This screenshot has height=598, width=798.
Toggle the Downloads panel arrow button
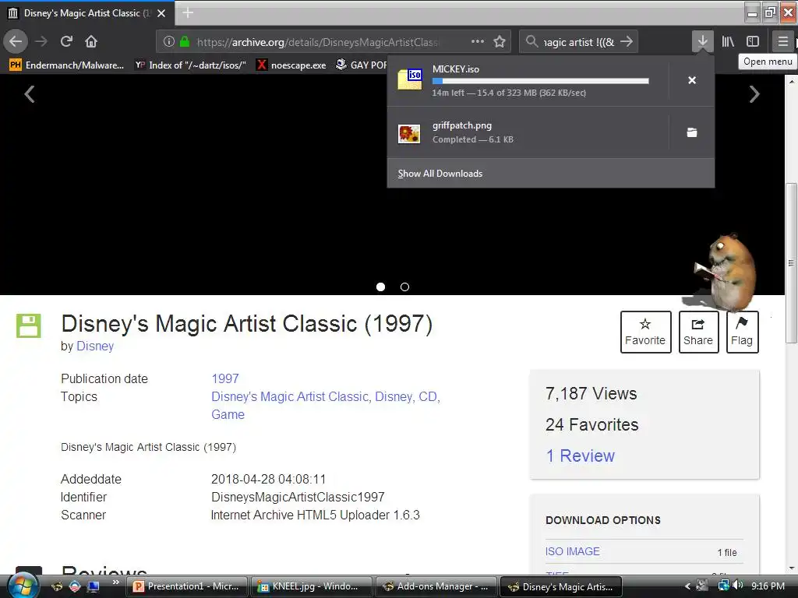702,41
